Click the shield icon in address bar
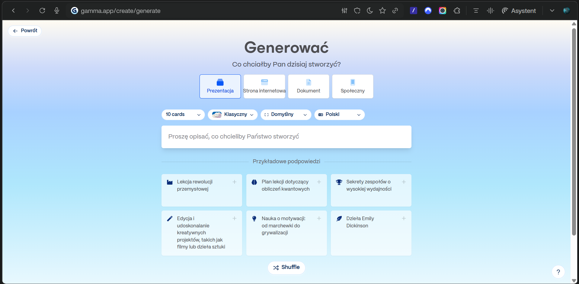This screenshot has width=579, height=284. (x=357, y=11)
